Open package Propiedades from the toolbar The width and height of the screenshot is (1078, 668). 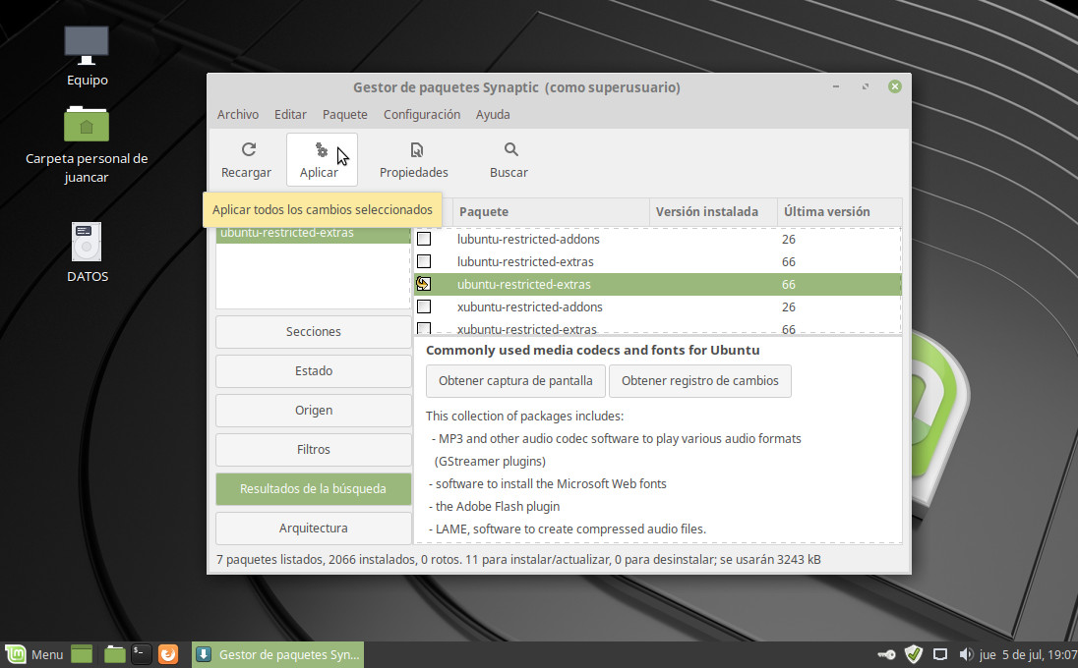[x=414, y=150]
